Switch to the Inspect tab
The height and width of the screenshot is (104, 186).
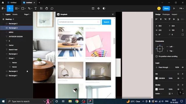click(x=174, y=14)
